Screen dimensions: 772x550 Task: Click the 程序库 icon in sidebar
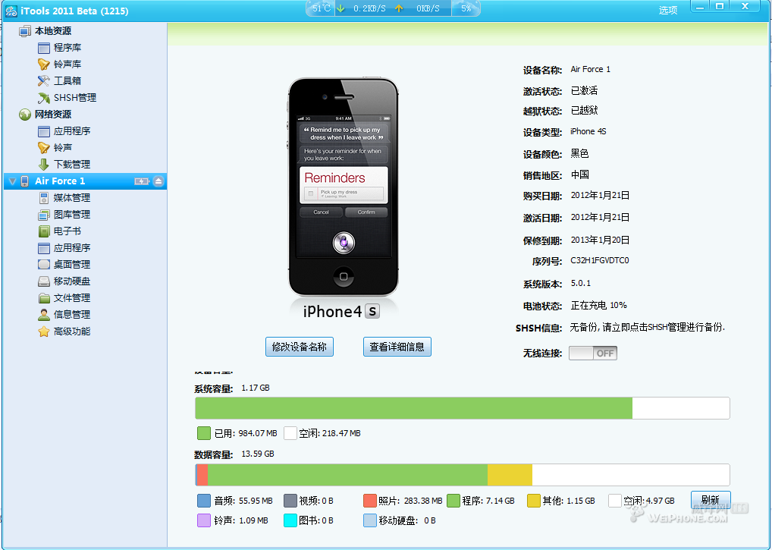(44, 48)
